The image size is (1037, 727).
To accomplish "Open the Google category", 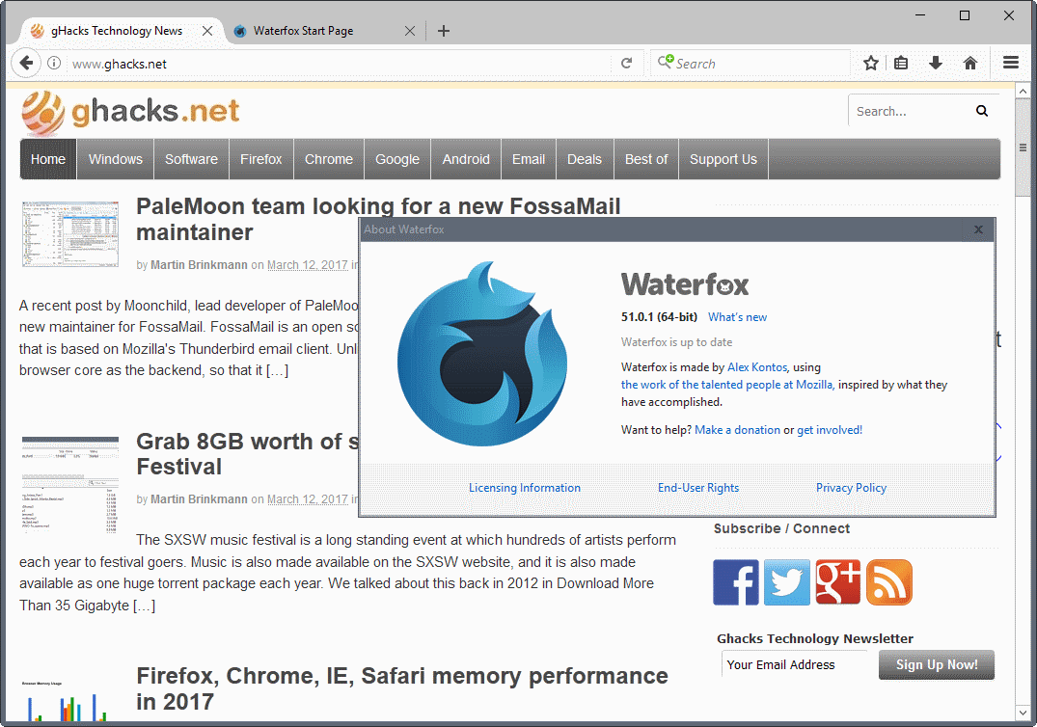I will click(397, 159).
